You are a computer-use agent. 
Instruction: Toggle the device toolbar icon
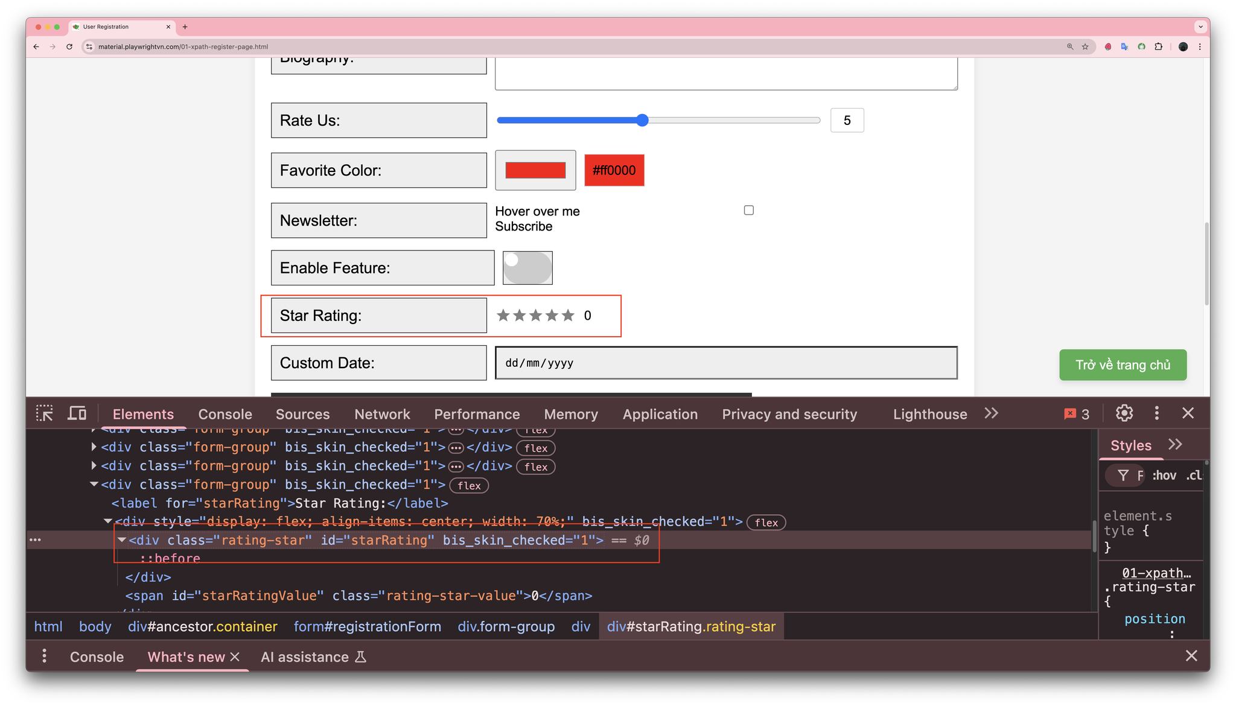coord(77,413)
